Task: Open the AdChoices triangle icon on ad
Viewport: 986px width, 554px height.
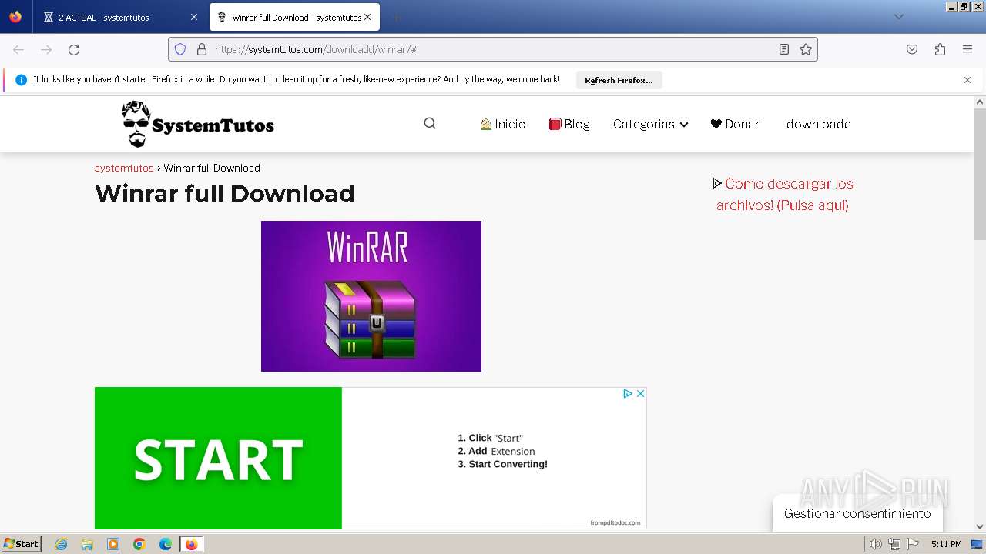Action: click(x=628, y=393)
